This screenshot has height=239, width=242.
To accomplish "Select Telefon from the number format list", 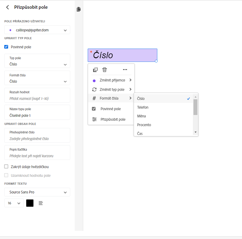I will (143, 107).
